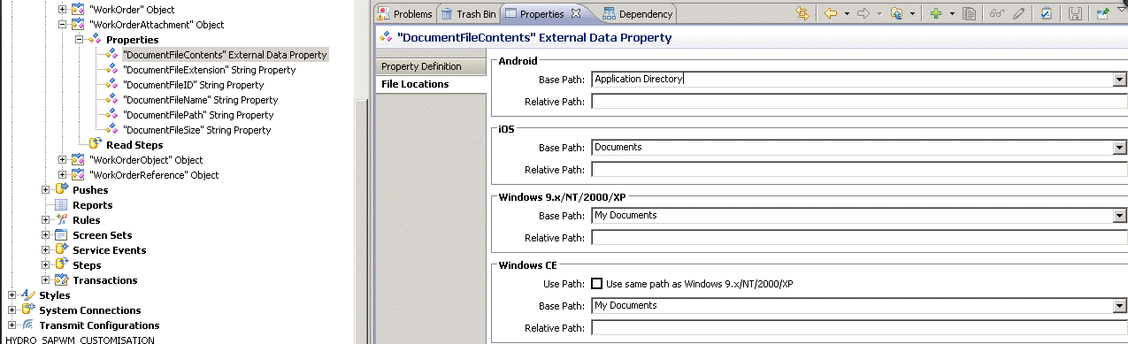
Task: Expand the Steps tree node
Action: (x=46, y=265)
